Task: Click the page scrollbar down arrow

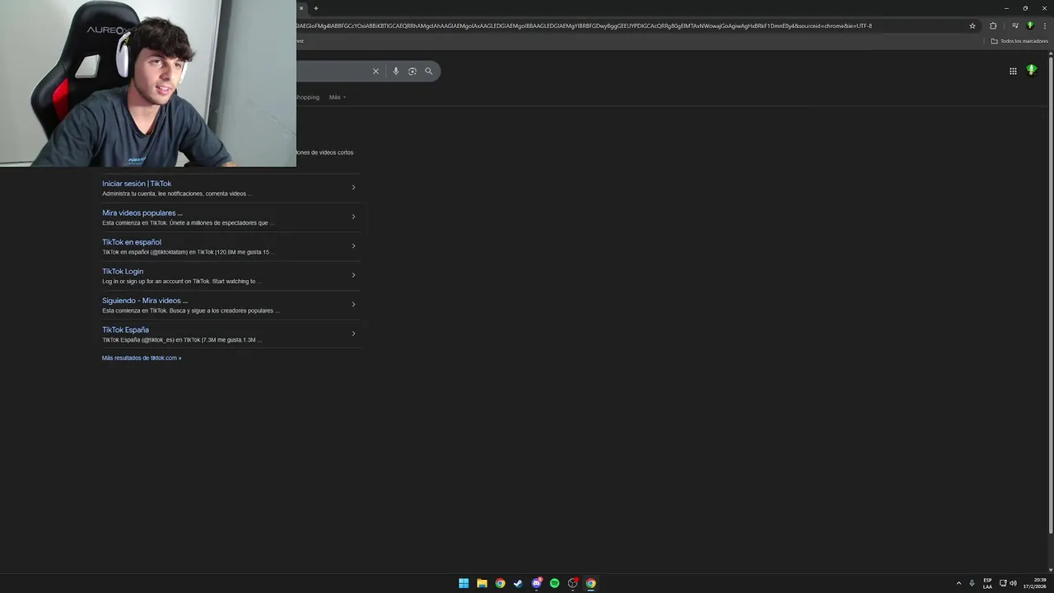Action: click(1050, 569)
